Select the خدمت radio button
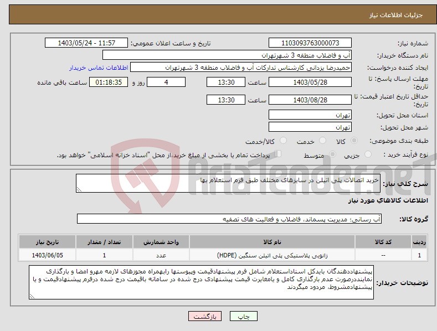This screenshot has width=437, height=331. tap(322, 141)
